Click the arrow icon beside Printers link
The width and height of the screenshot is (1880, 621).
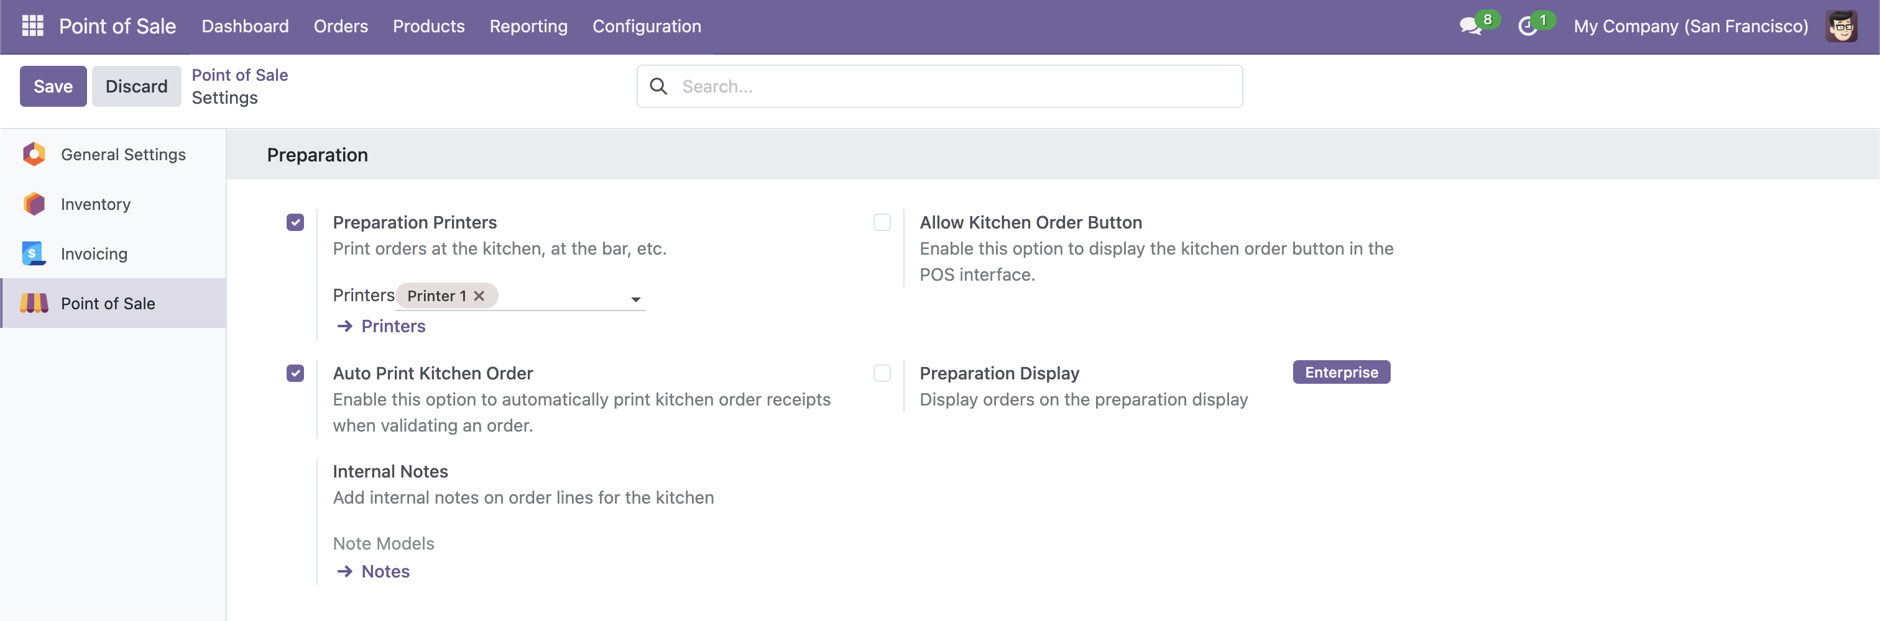[344, 327]
